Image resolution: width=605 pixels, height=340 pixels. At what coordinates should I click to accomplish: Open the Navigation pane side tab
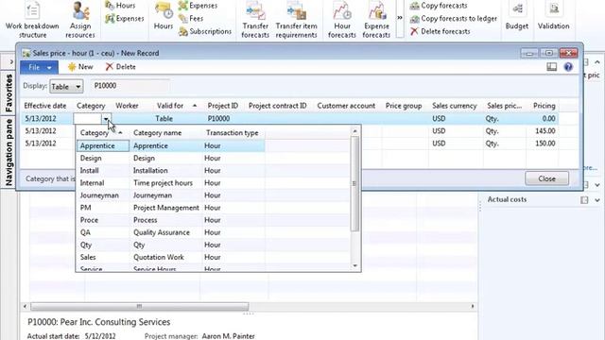coord(9,152)
